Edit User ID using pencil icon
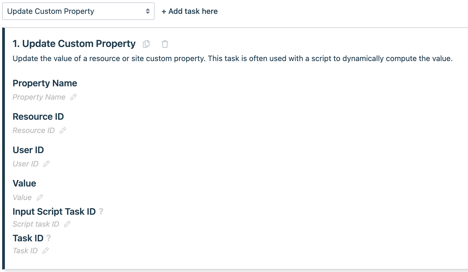 (x=46, y=164)
